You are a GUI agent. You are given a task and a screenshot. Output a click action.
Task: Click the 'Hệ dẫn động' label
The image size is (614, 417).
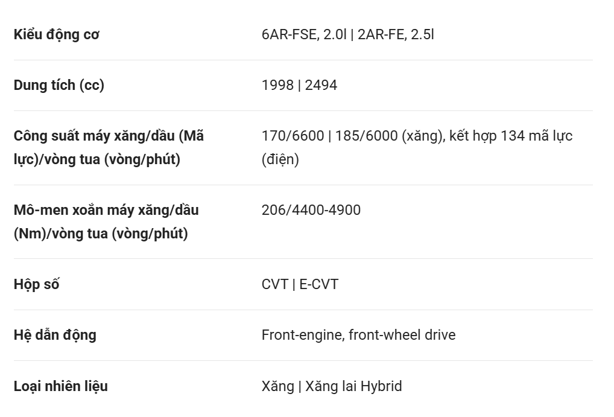55,335
